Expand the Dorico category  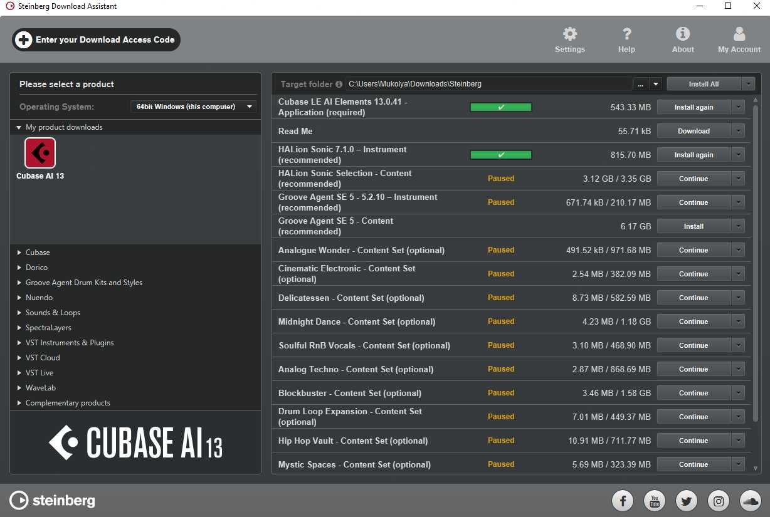(19, 268)
